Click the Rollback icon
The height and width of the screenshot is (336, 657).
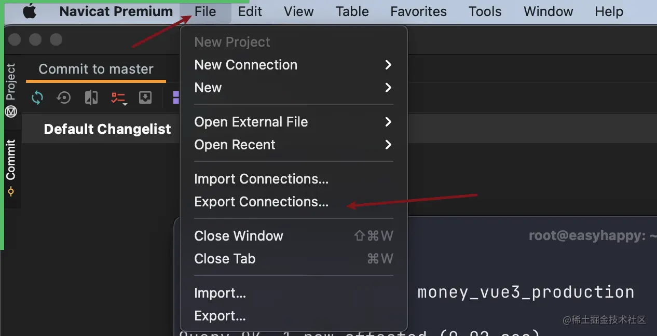point(64,97)
